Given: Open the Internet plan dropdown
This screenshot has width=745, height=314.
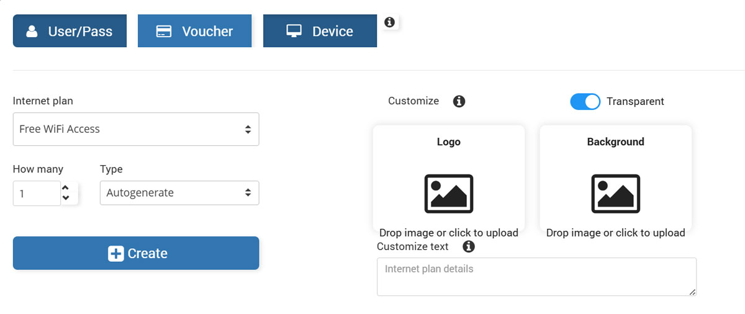Looking at the screenshot, I should tap(136, 129).
